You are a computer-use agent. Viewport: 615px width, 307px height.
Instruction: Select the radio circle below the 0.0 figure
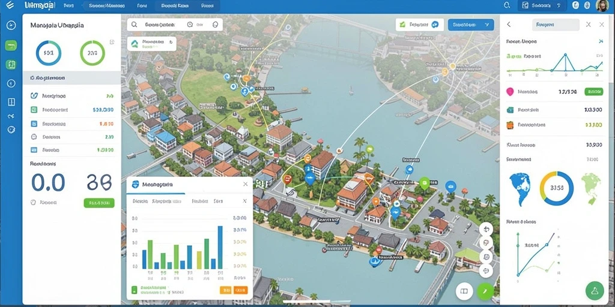coord(33,203)
